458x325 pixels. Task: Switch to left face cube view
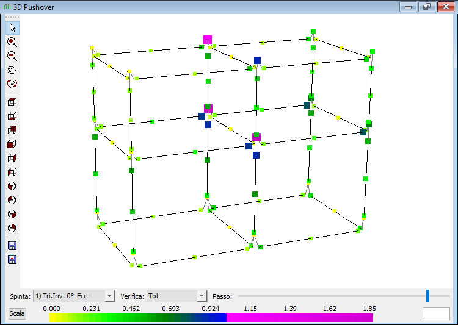12,172
